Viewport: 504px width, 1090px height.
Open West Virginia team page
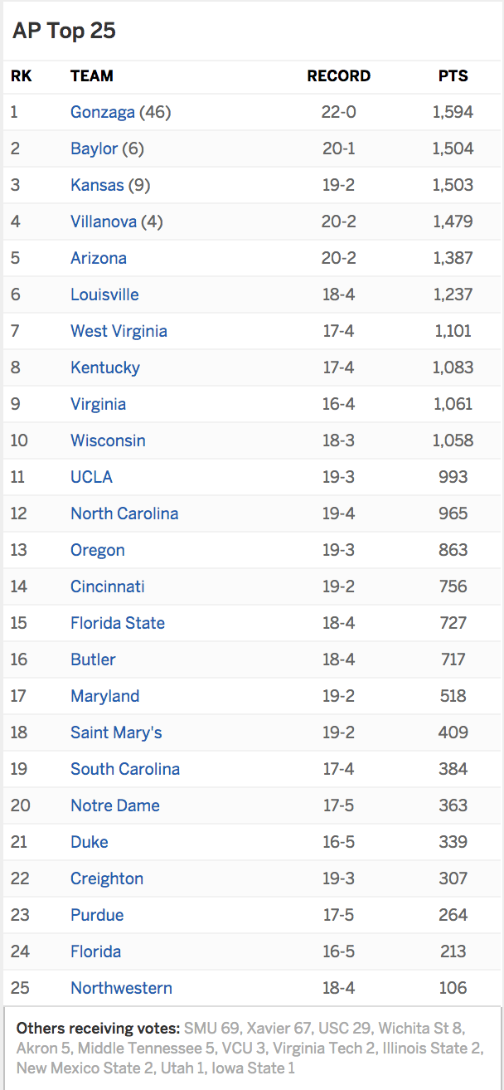tap(119, 331)
